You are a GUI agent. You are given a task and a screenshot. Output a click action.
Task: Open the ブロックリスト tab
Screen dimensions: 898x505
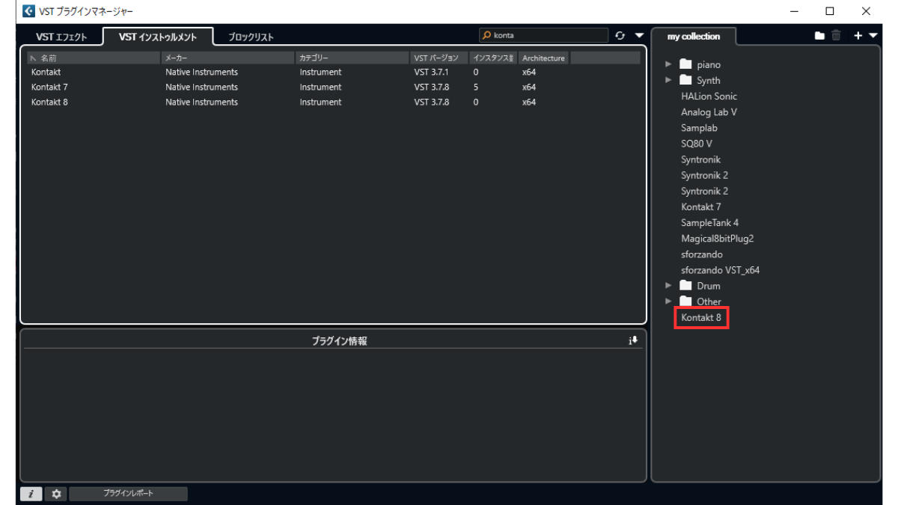(251, 37)
